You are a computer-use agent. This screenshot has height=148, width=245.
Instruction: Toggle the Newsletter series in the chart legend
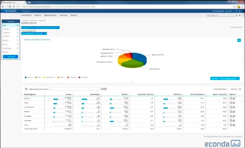click(83, 77)
